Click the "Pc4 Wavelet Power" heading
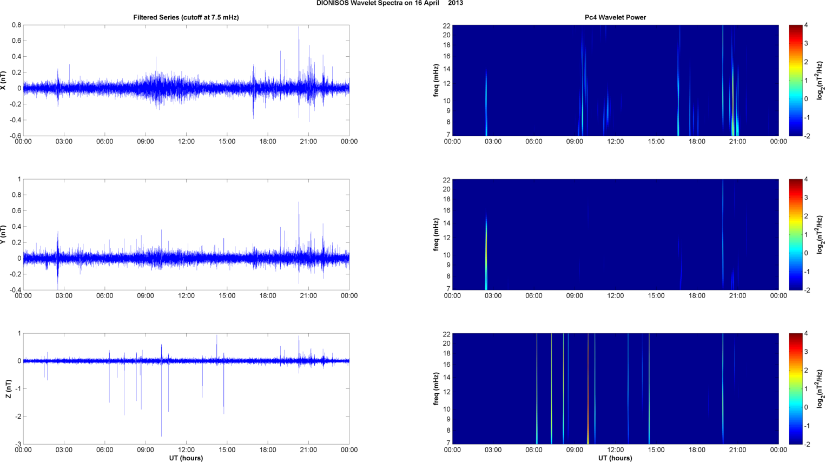The height and width of the screenshot is (462, 825). (x=615, y=17)
